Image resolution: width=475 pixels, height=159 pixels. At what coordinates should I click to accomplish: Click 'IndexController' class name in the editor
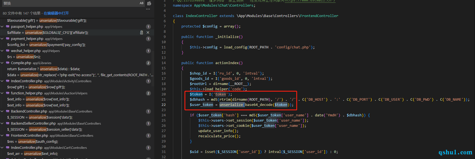201,16
